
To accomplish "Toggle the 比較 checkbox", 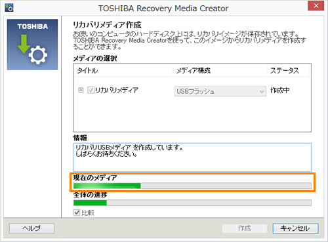I will [77, 212].
